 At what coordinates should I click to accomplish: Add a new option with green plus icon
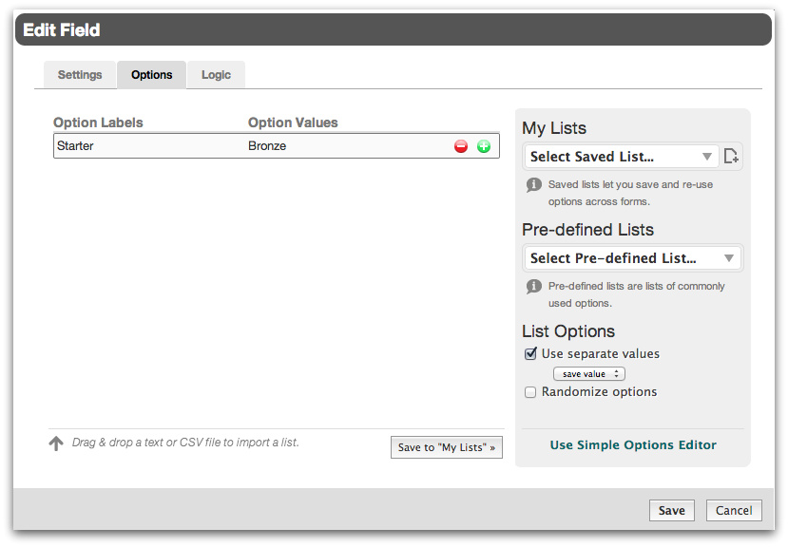tap(484, 146)
